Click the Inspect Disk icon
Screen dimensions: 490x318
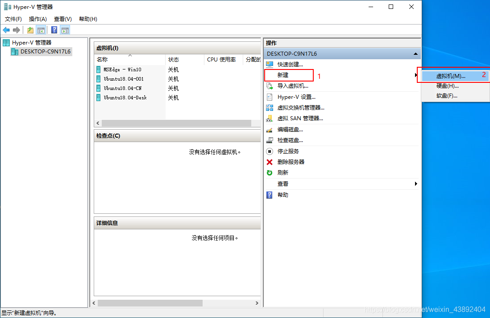(x=270, y=140)
